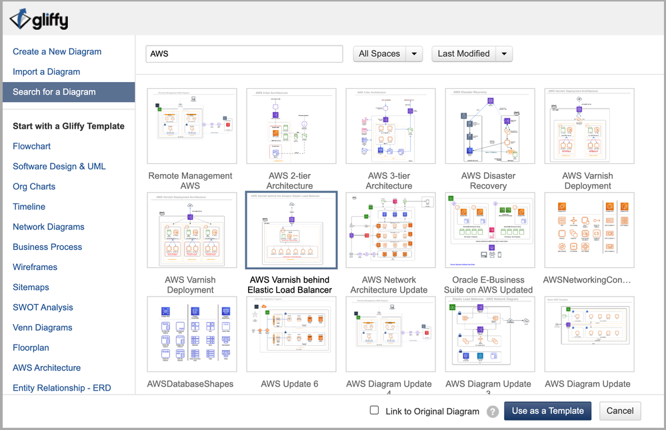The height and width of the screenshot is (430, 666).
Task: Choose Software Design & UML templates
Action: tap(59, 167)
